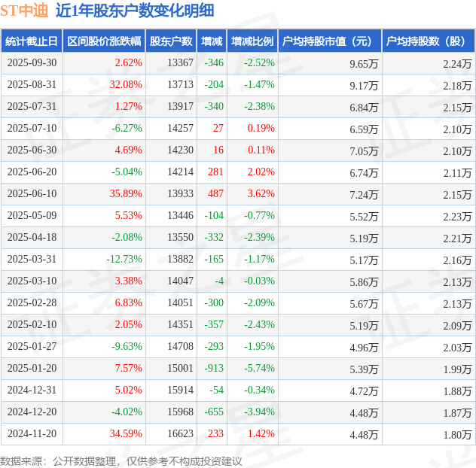Image resolution: width=476 pixels, height=468 pixels.
Task: Click shareholder count 13933
Action: tap(180, 193)
